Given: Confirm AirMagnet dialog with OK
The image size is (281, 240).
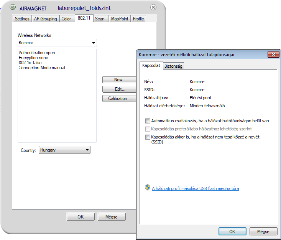Looking at the screenshot, I should click(81, 217).
